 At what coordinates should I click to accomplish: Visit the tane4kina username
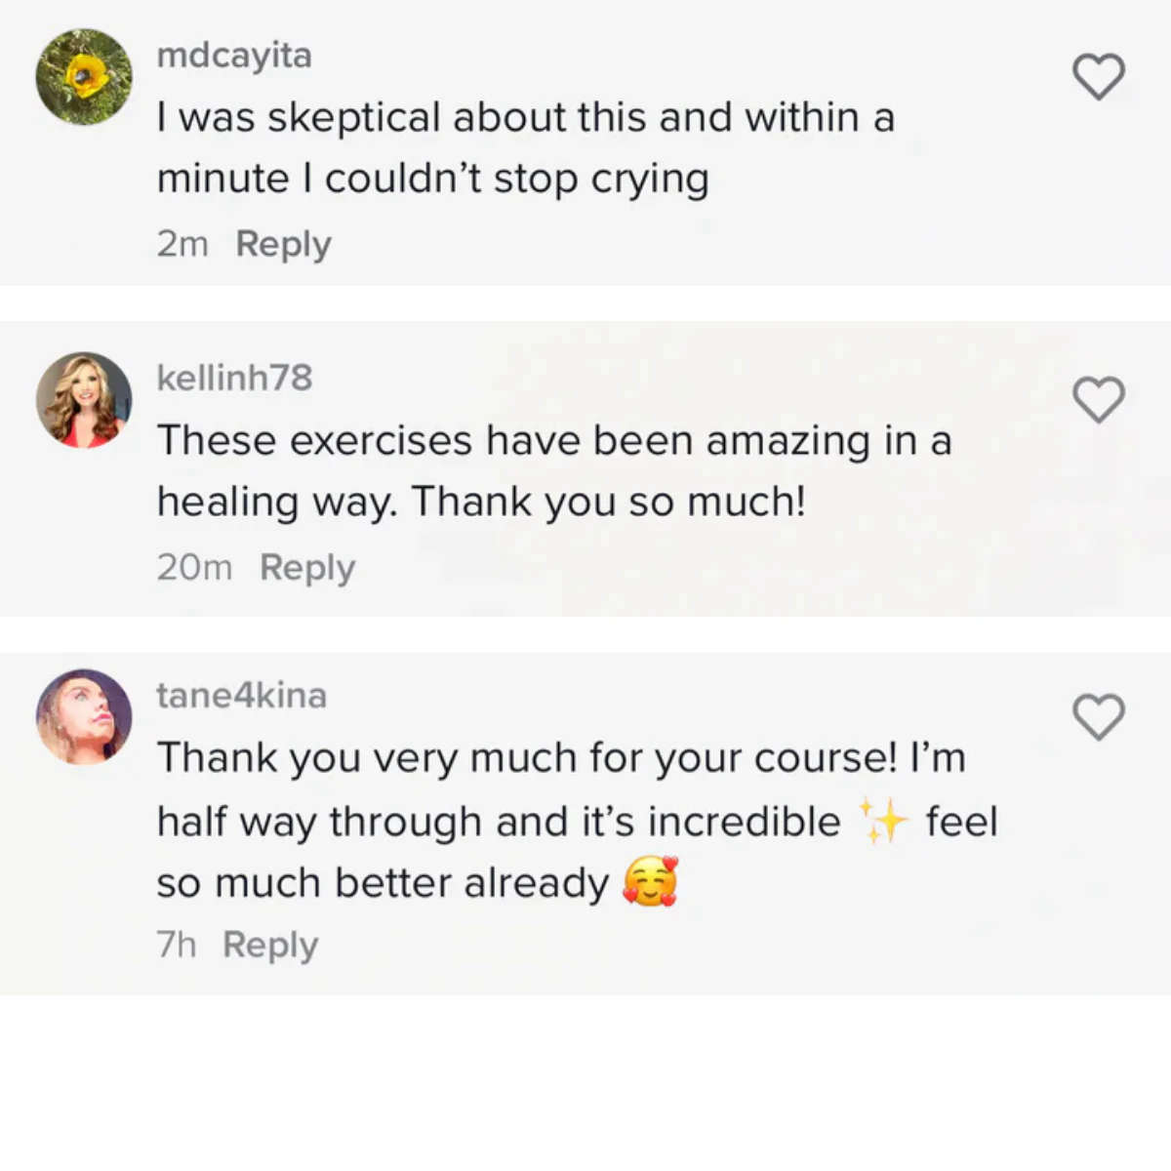[241, 696]
